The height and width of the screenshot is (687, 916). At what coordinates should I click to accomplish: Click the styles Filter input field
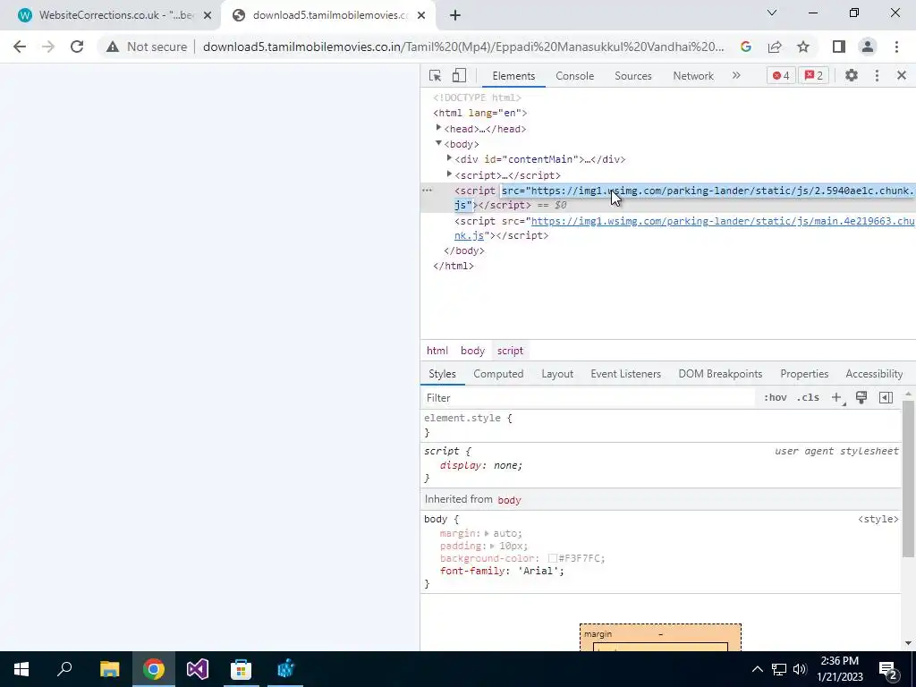click(x=589, y=398)
